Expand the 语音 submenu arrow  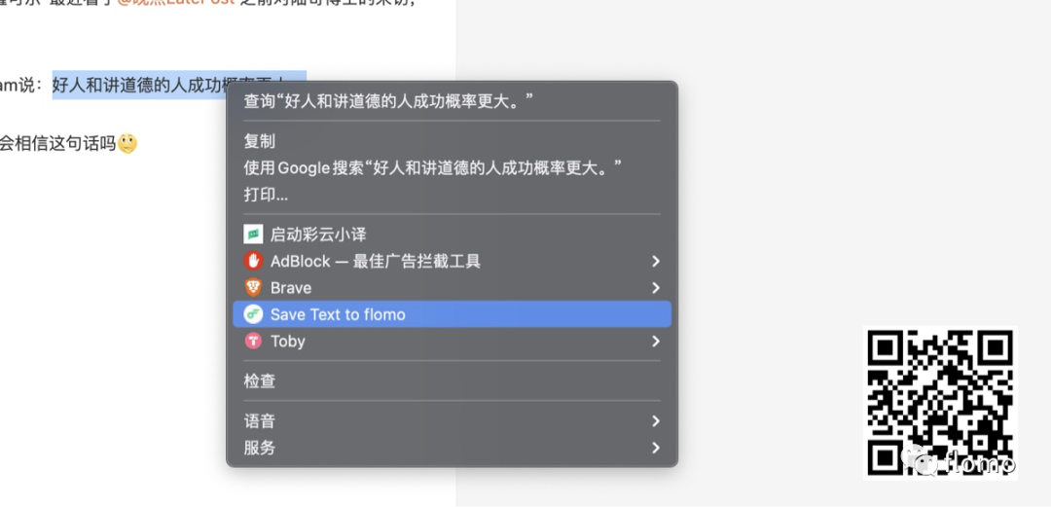point(656,421)
